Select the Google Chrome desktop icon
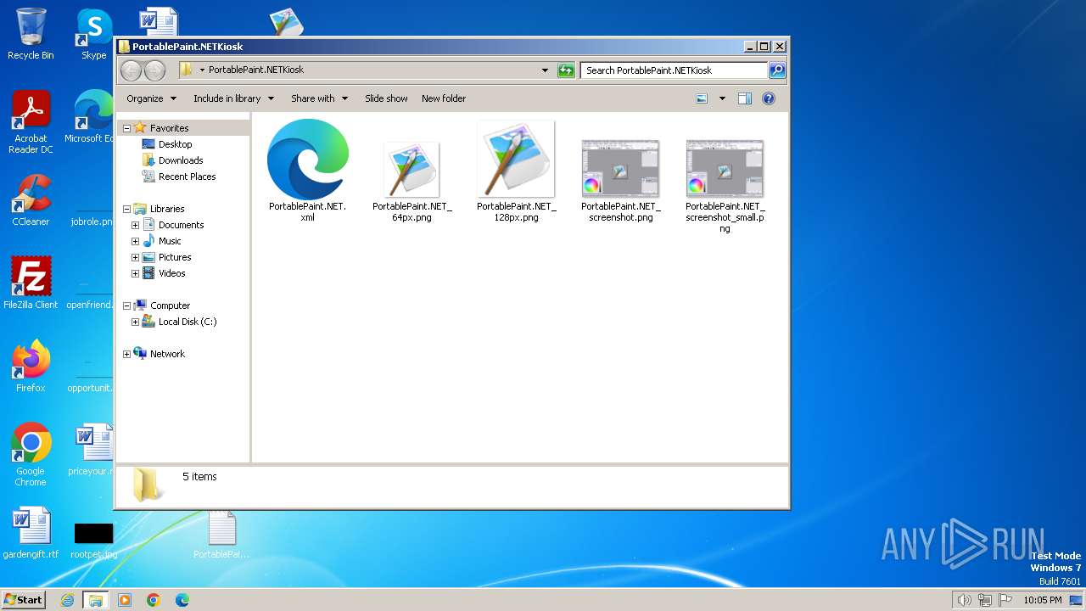The image size is (1086, 611). tap(31, 455)
